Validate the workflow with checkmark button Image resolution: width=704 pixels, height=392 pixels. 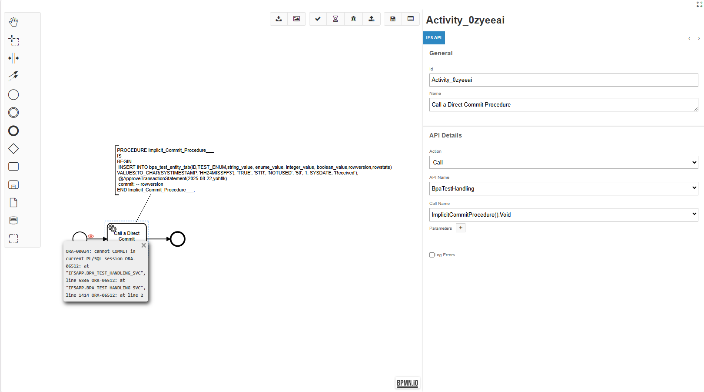(x=318, y=19)
